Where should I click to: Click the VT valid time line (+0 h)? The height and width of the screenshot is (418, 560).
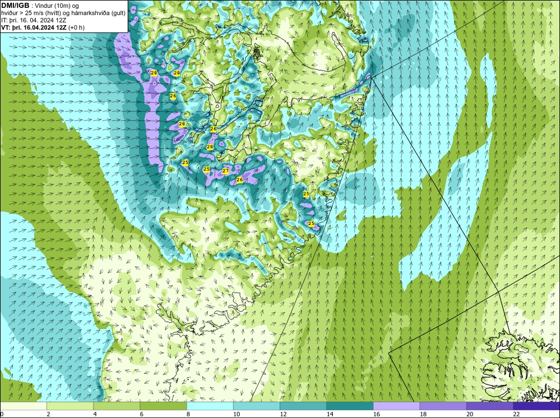[43, 27]
